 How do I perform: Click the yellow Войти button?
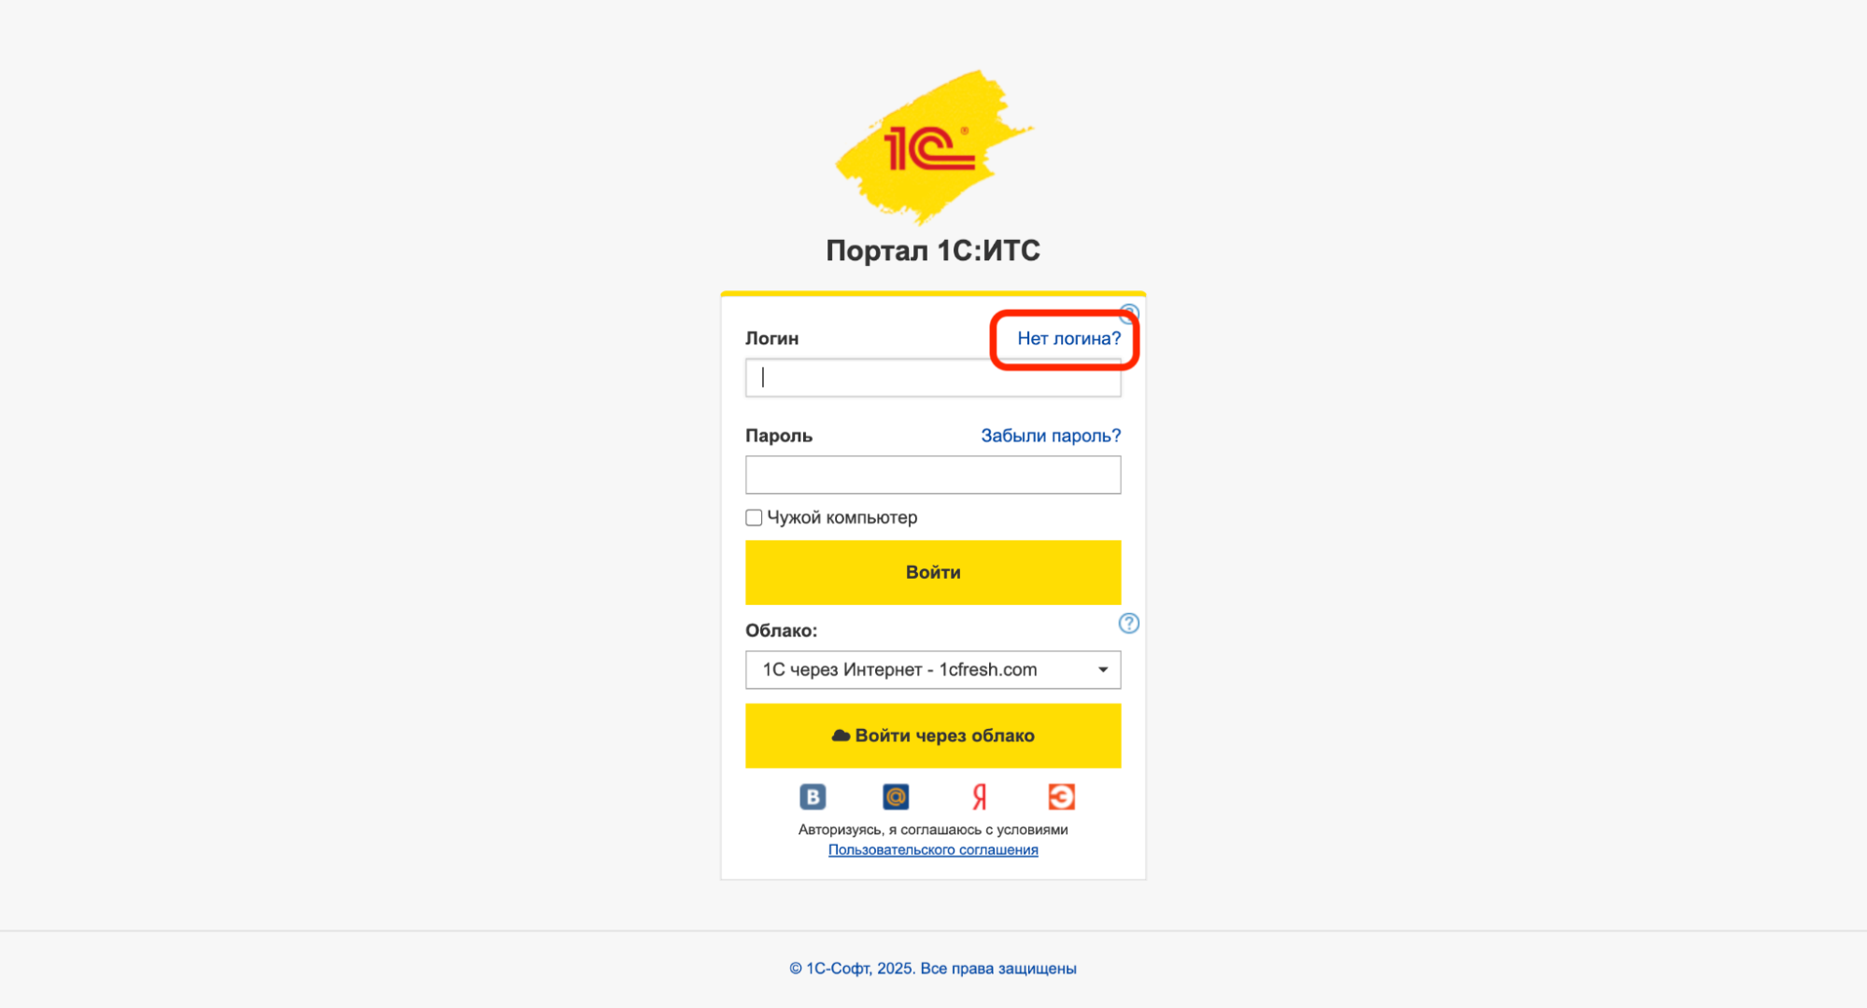pyautogui.click(x=933, y=572)
